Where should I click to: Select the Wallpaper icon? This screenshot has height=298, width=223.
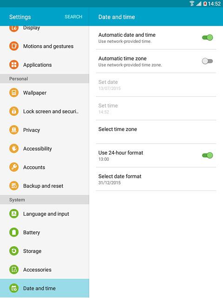[x=14, y=93]
